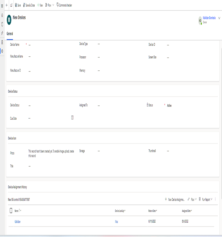The width and height of the screenshot is (222, 237).
Task: Click Save & Close command
Action: (29, 5)
